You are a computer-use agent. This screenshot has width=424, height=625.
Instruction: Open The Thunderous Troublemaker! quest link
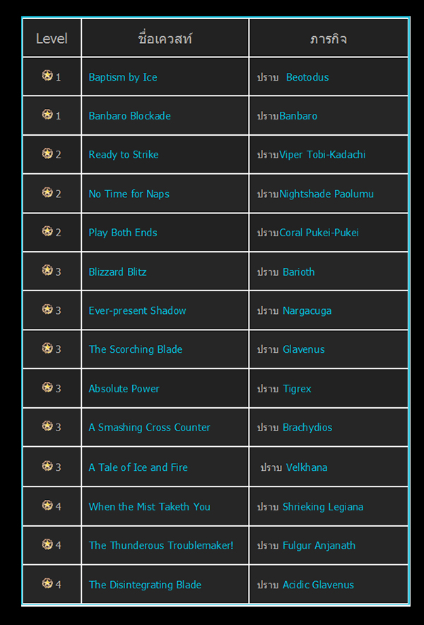(160, 545)
